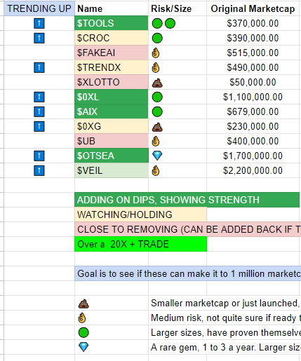The height and width of the screenshot is (361, 301).
Task: Select the TRENDING UP header cell
Action: coord(39,8)
